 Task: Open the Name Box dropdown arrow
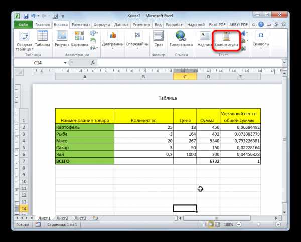coord(65,63)
